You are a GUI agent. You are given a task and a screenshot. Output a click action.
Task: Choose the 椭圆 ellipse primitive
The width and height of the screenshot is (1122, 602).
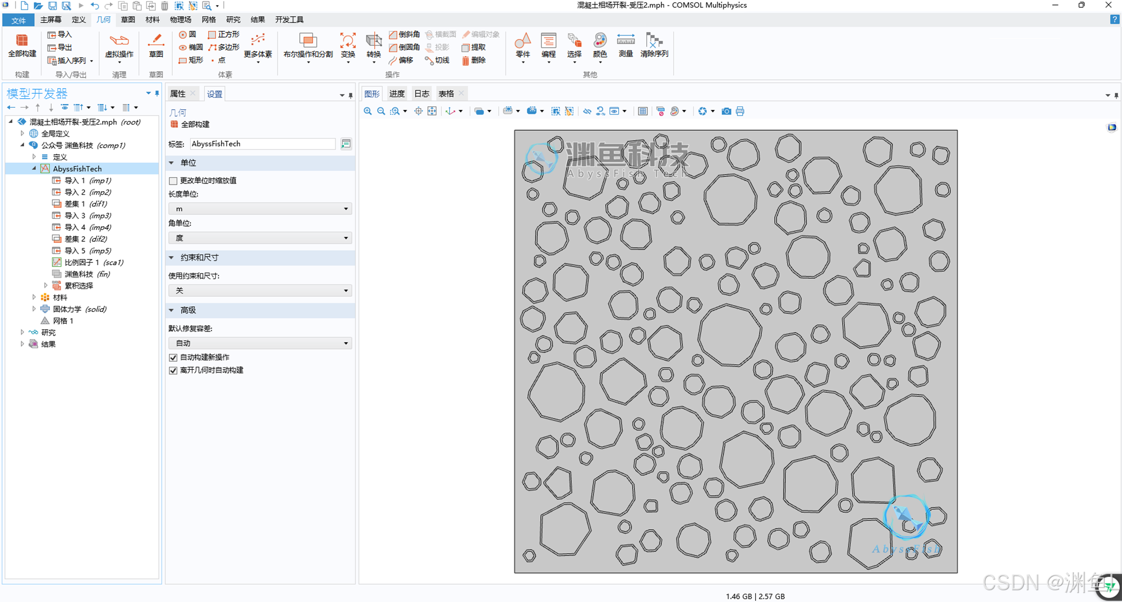pos(191,47)
